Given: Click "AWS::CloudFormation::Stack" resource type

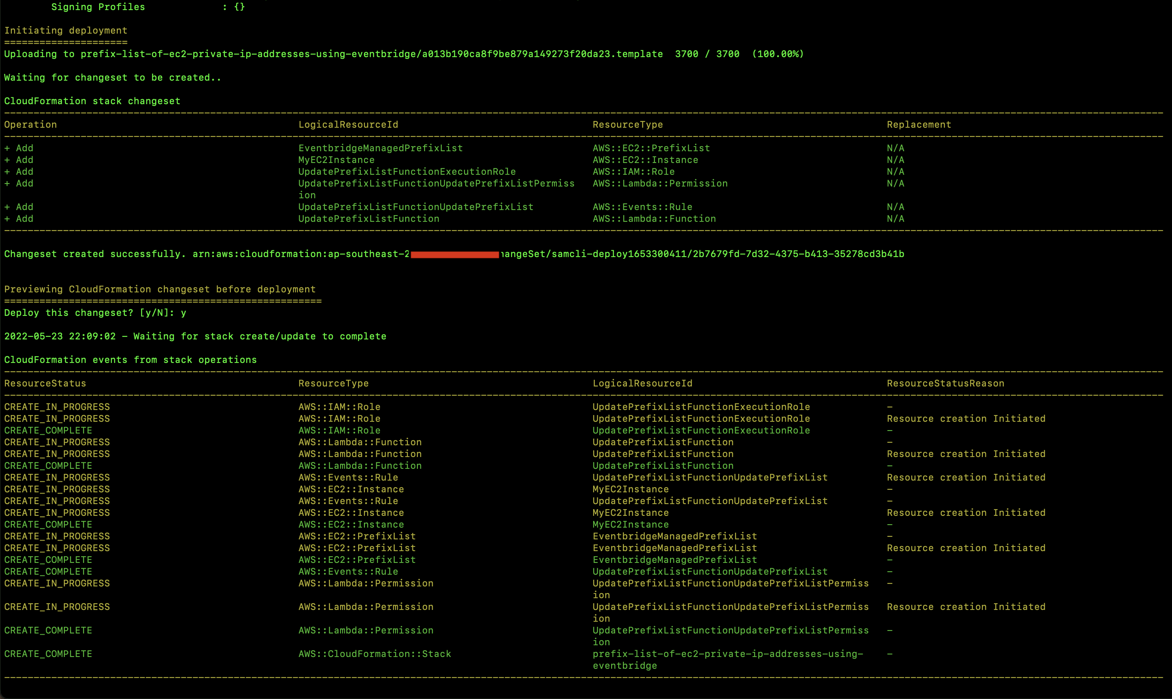Looking at the screenshot, I should [375, 655].
